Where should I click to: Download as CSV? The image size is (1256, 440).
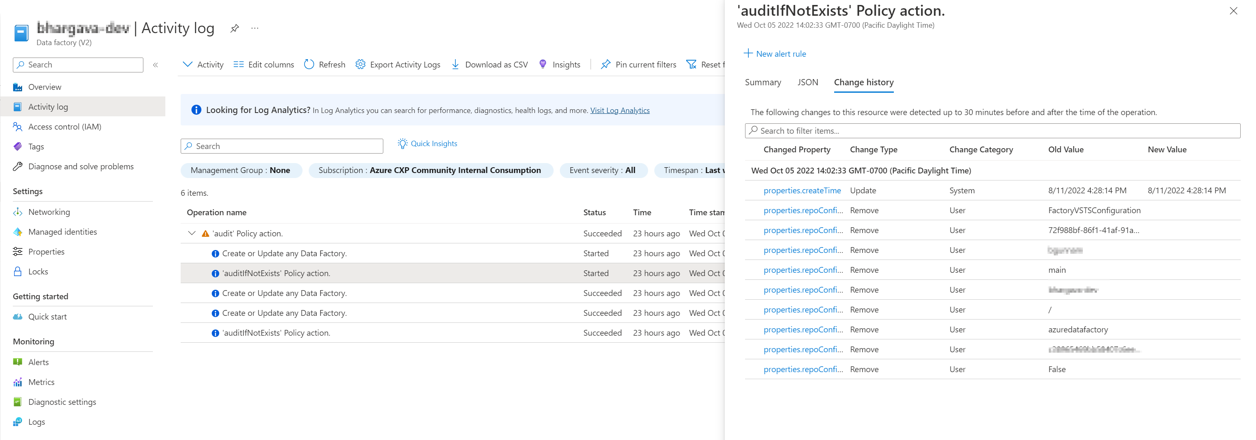coord(489,64)
